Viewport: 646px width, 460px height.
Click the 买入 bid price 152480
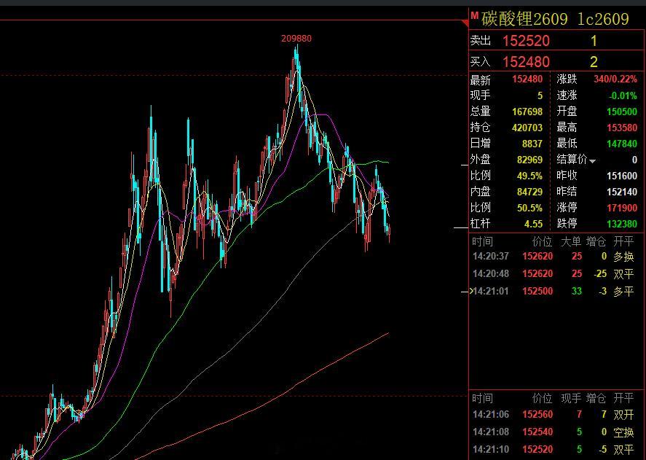pyautogui.click(x=526, y=62)
